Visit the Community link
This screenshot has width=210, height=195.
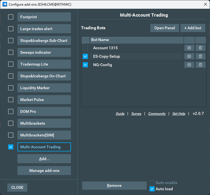(x=157, y=114)
